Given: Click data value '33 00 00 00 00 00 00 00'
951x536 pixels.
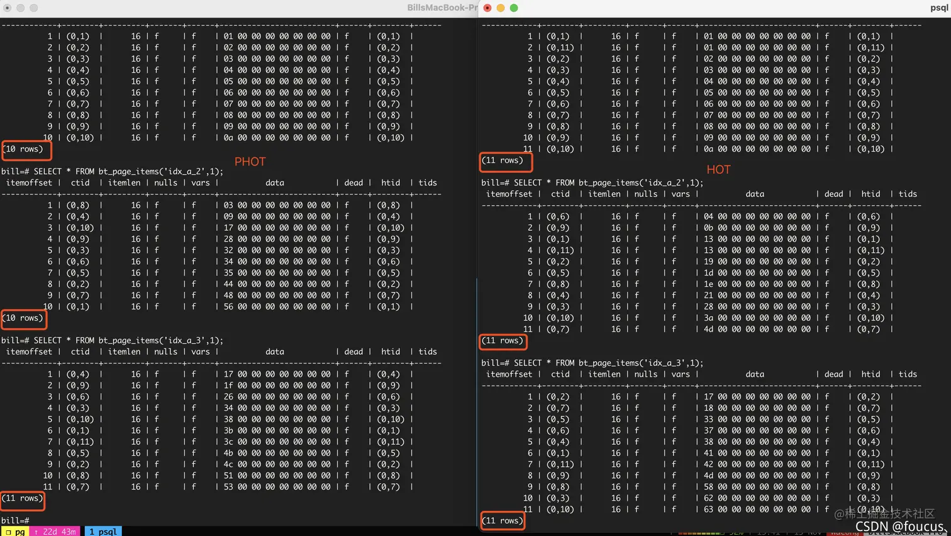Looking at the screenshot, I should point(757,419).
